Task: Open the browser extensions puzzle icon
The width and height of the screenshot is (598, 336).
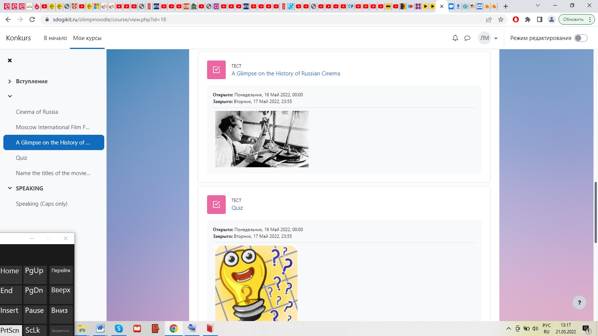Action: 528,19
